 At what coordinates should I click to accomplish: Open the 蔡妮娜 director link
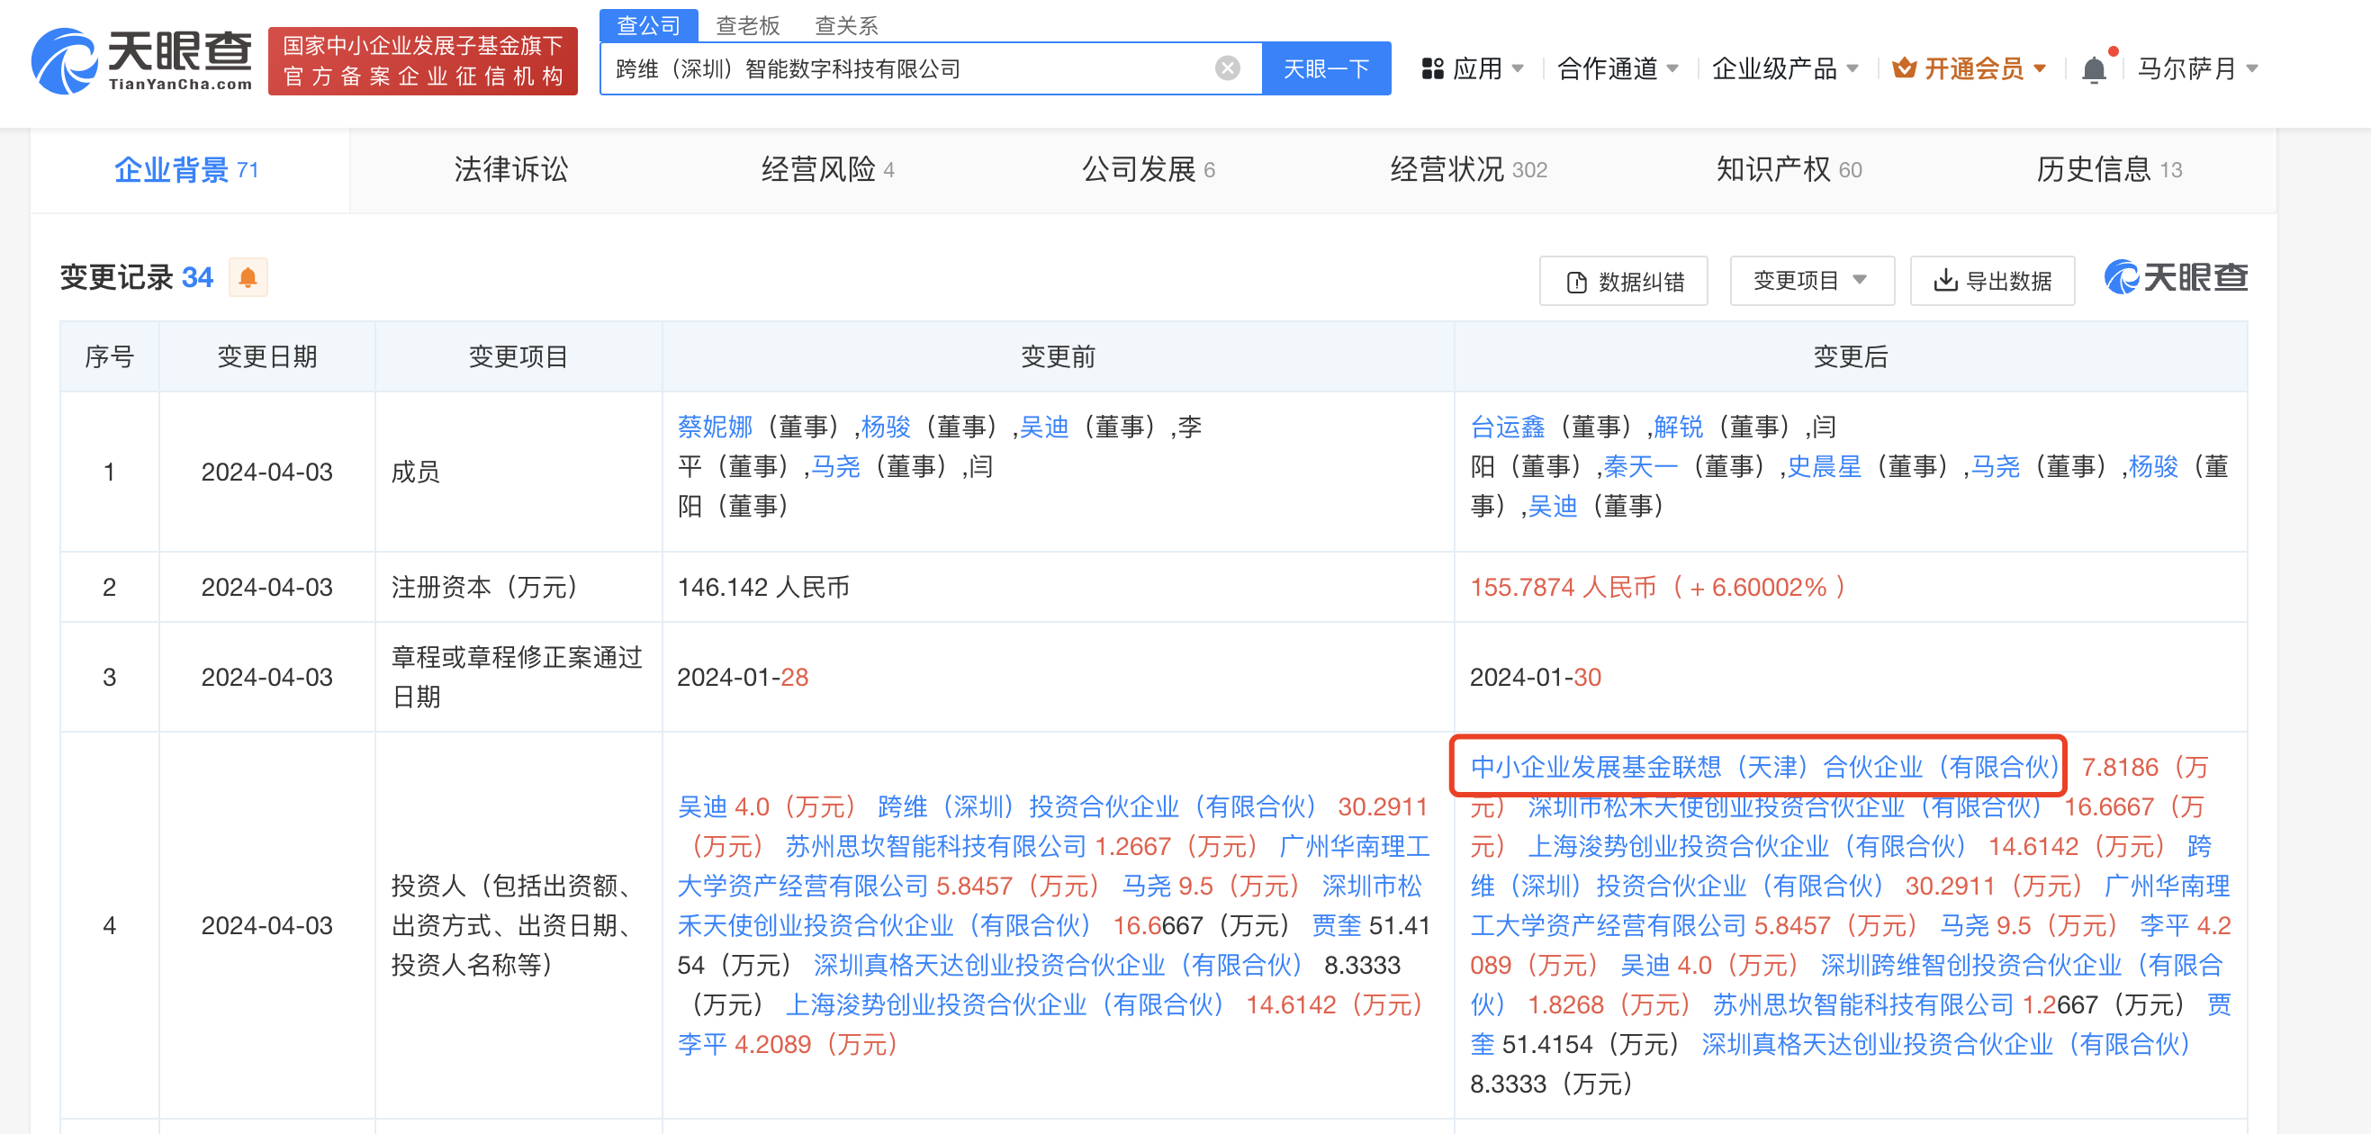click(714, 427)
